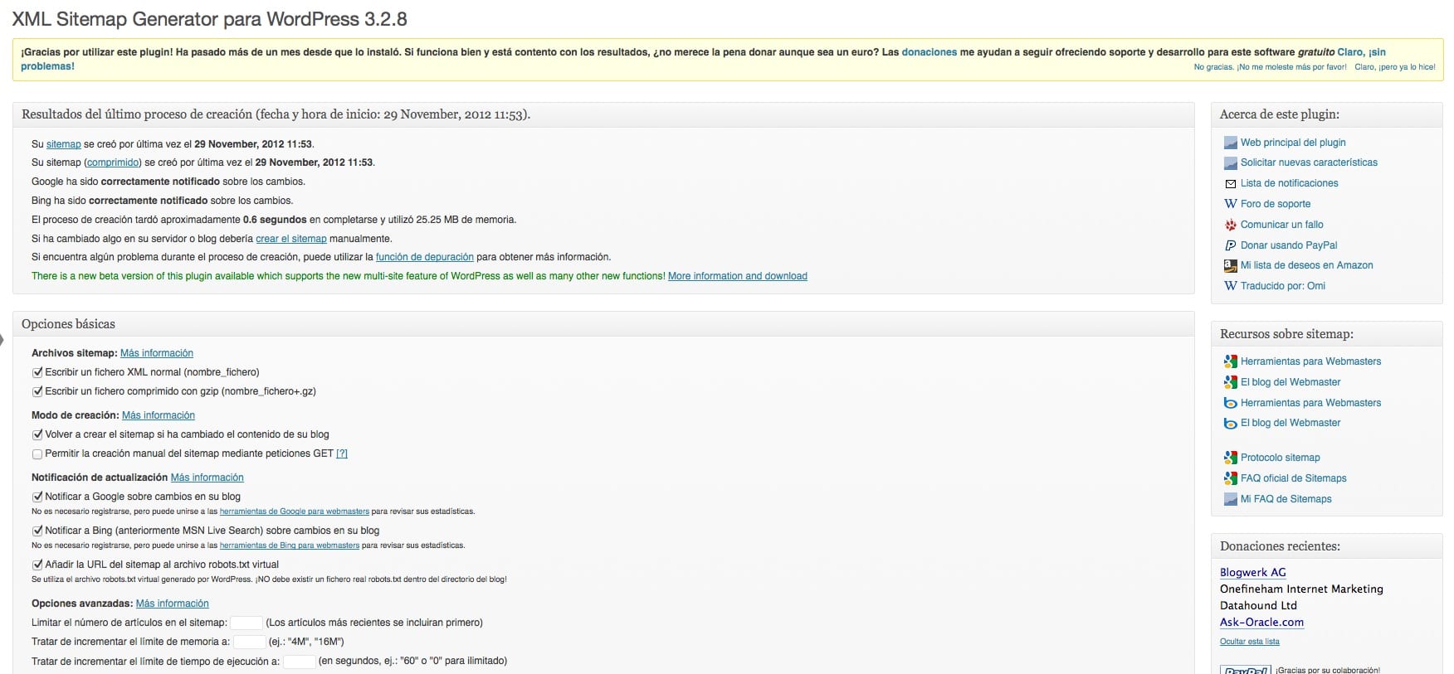Click the Amazon icon beside wish list

[x=1230, y=265]
